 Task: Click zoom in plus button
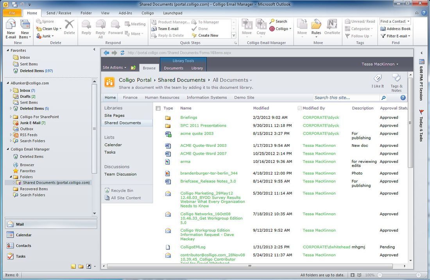pos(419,275)
